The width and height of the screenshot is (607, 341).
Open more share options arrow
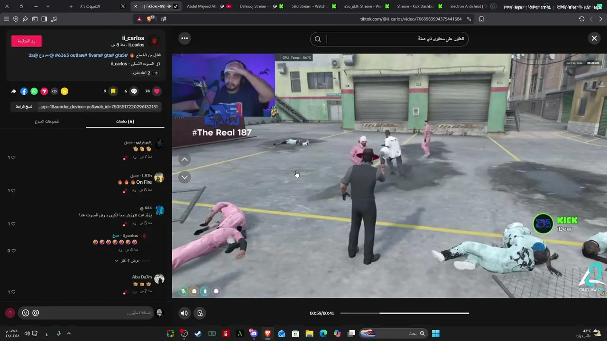point(14,91)
